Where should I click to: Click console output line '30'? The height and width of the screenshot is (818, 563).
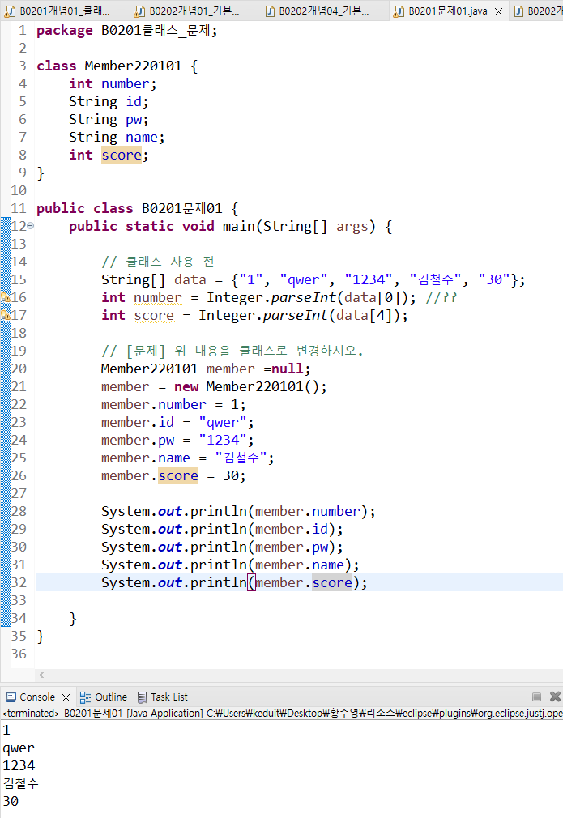[11, 801]
